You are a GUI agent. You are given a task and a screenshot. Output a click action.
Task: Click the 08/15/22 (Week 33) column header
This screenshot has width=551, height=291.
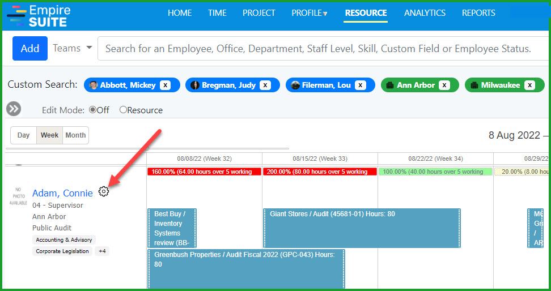[320, 159]
